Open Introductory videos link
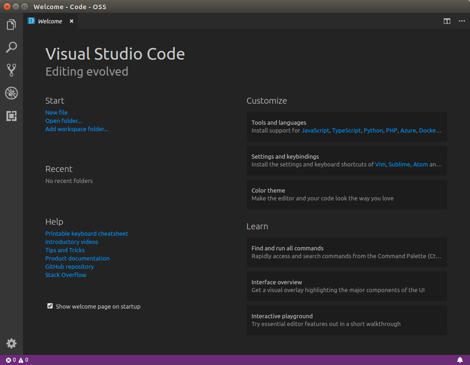Viewport: 470px width, 365px height. pos(72,242)
